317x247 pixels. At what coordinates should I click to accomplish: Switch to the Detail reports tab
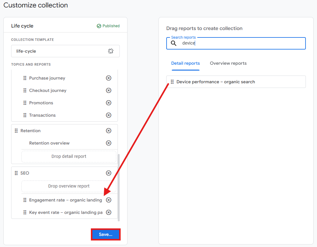click(185, 63)
